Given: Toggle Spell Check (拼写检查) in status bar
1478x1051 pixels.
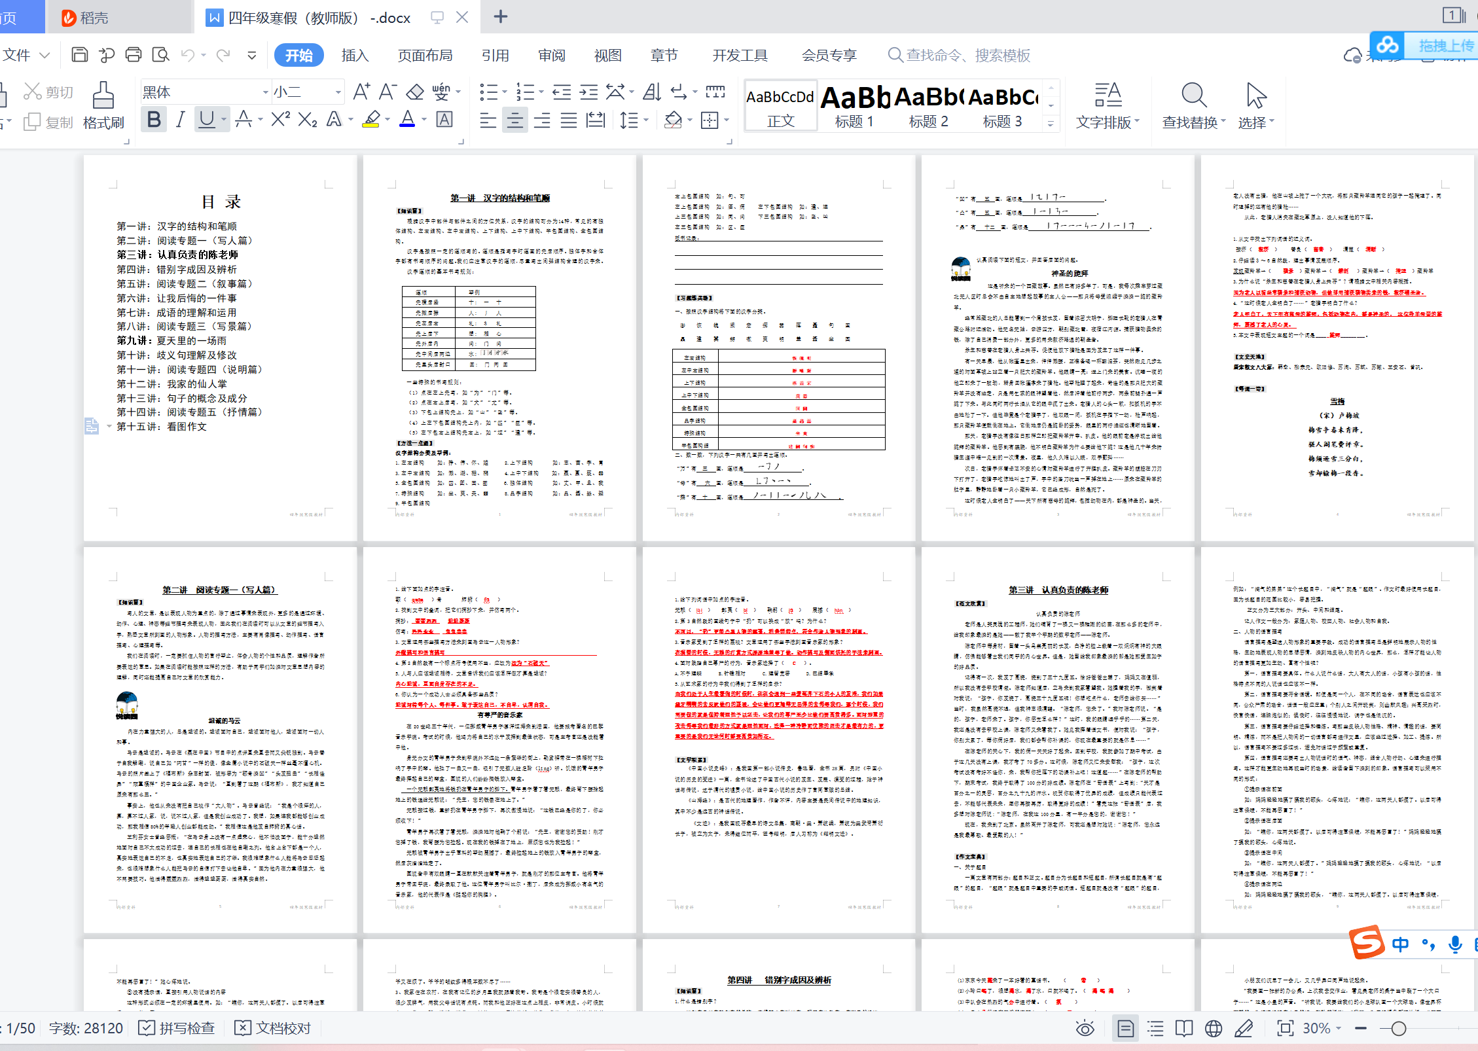Looking at the screenshot, I should tap(177, 1028).
